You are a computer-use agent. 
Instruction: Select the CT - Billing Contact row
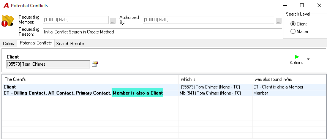tap(164, 93)
